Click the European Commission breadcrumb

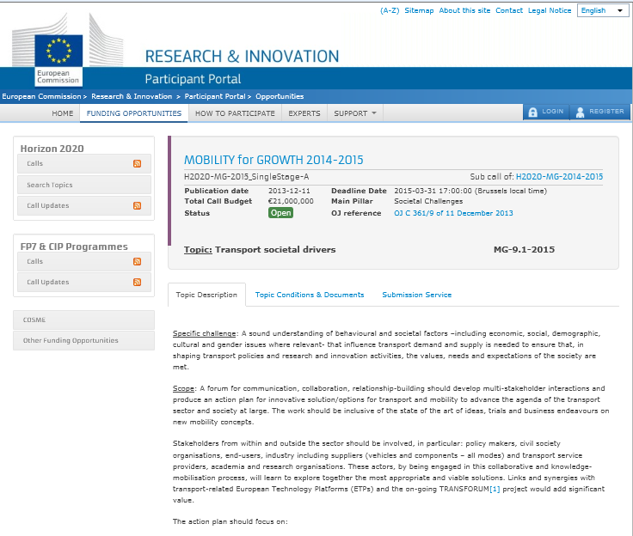41,96
